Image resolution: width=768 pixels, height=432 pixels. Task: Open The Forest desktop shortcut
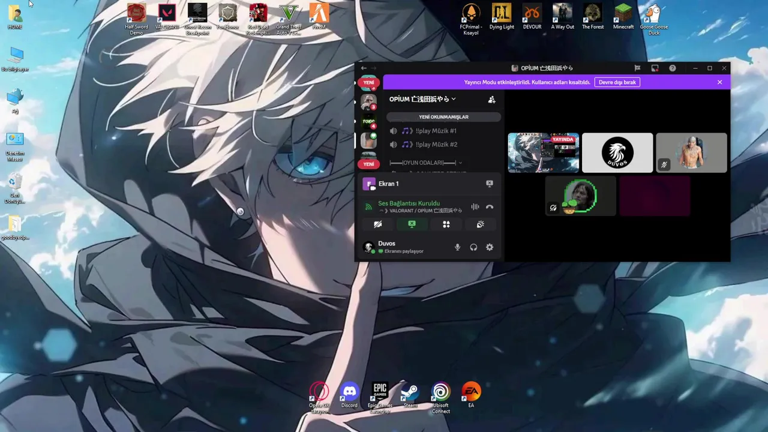(593, 17)
